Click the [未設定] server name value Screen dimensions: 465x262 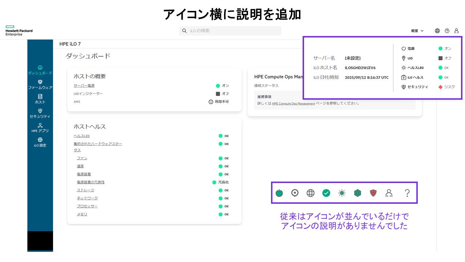coord(353,58)
